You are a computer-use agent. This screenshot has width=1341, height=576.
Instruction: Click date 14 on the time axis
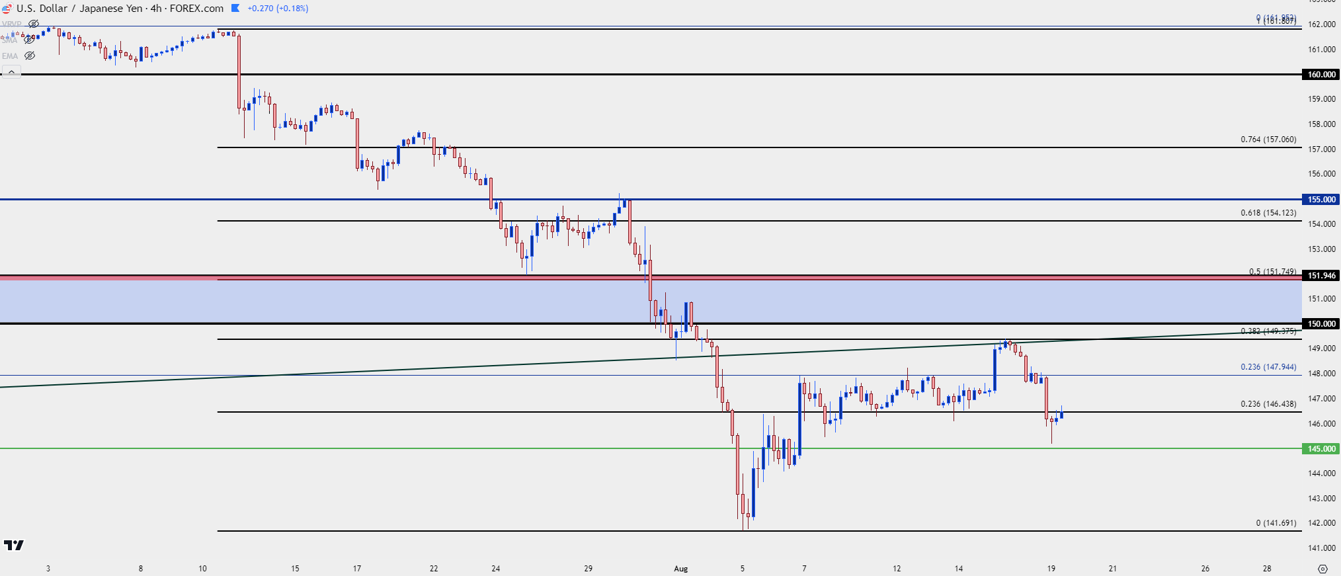click(x=959, y=569)
